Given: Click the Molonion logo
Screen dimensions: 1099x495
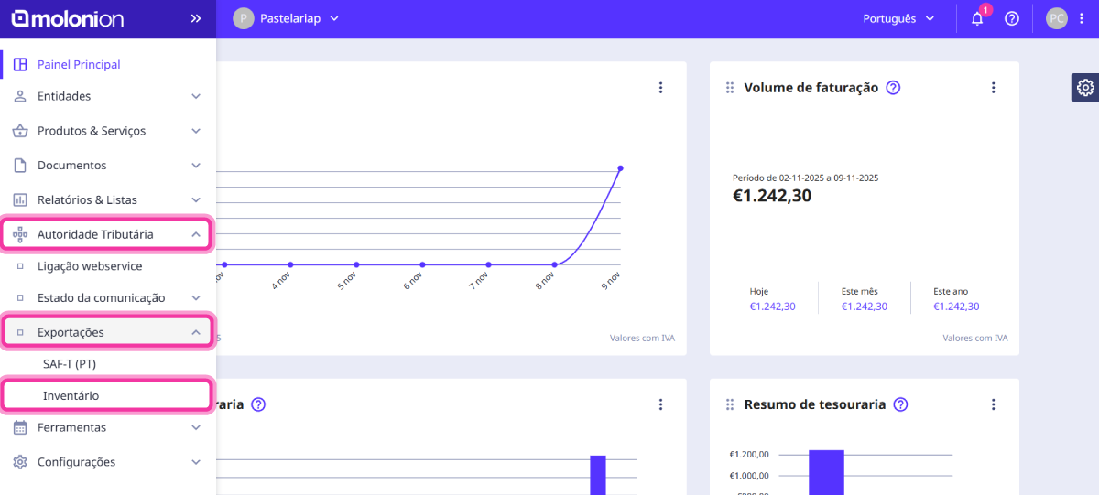Looking at the screenshot, I should [x=67, y=18].
